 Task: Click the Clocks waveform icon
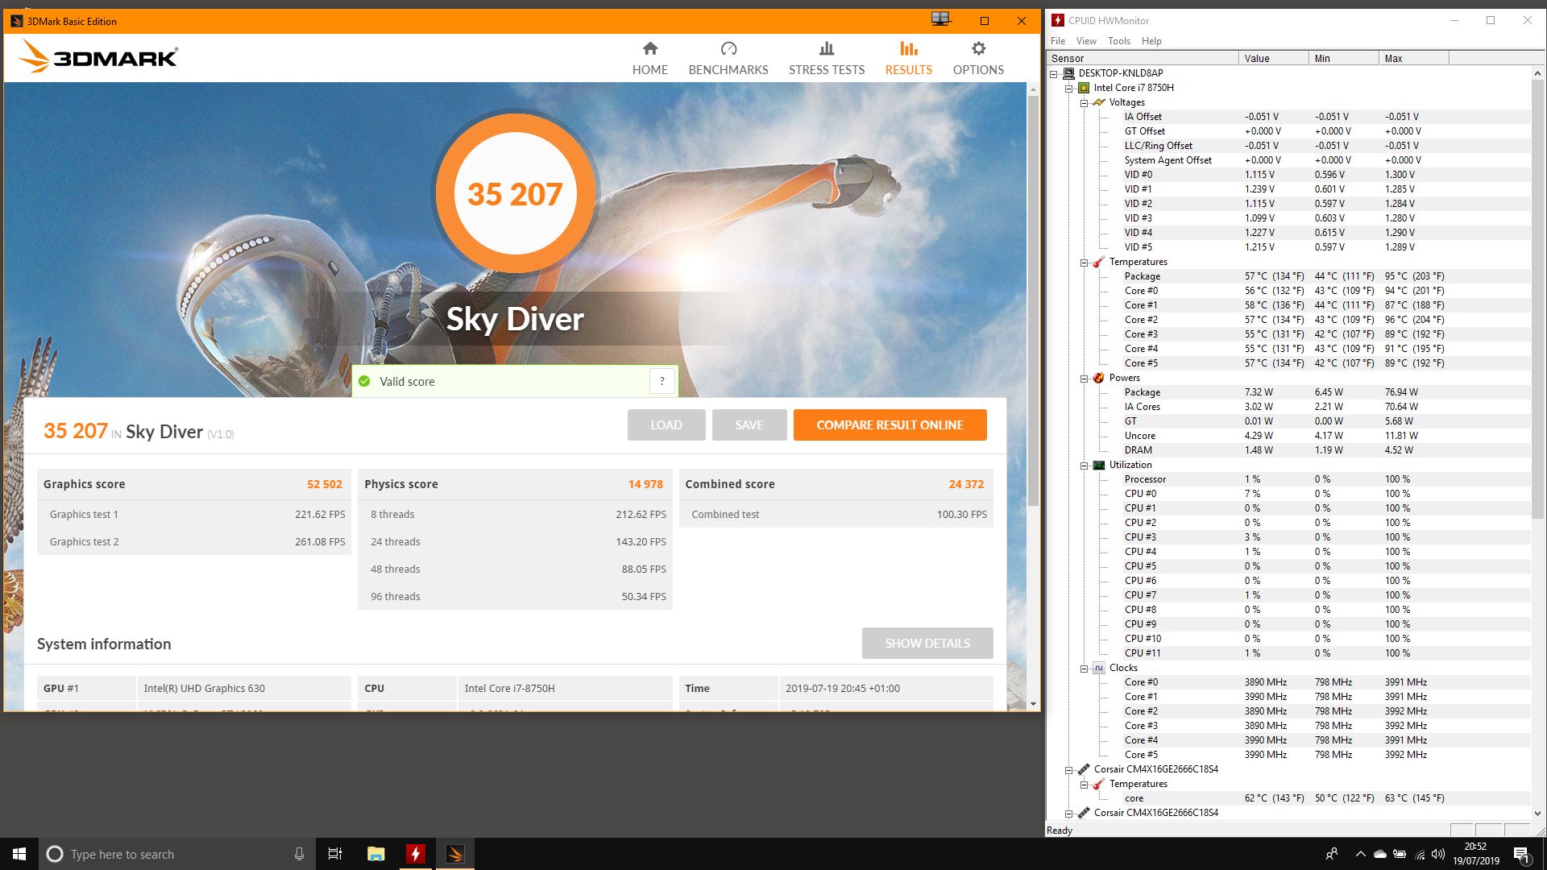[x=1099, y=668]
